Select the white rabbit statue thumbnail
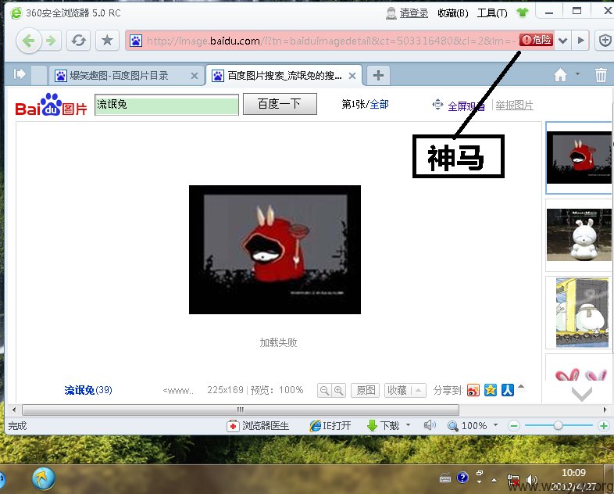 tap(579, 234)
